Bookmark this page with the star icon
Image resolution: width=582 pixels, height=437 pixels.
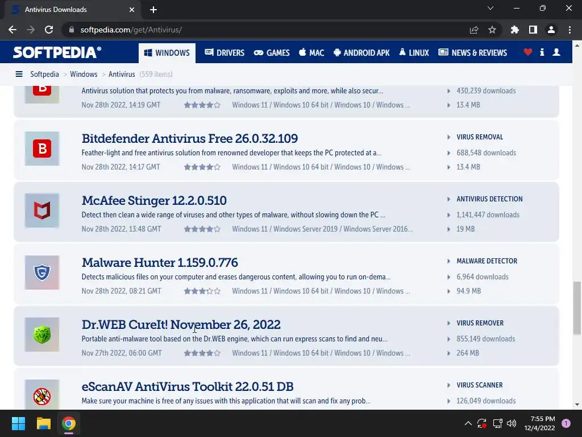click(x=492, y=30)
